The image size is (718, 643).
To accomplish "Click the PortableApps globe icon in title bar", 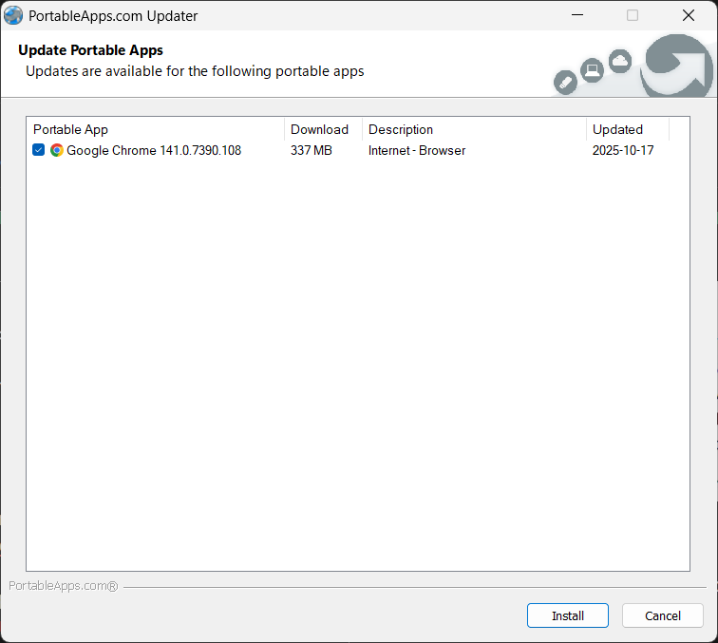I will click(13, 15).
